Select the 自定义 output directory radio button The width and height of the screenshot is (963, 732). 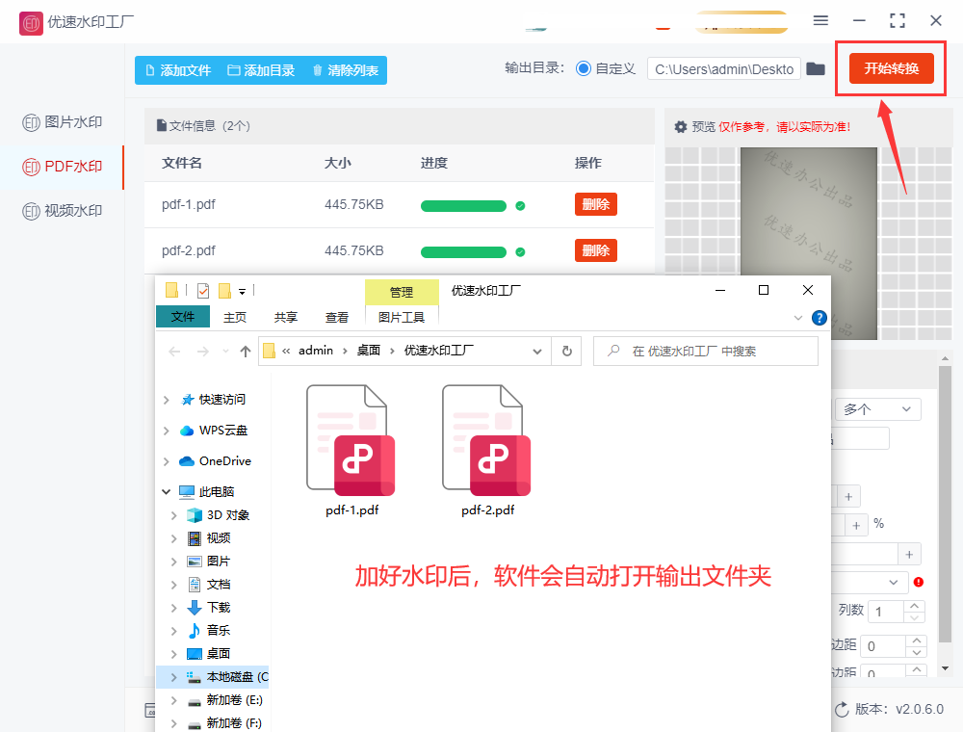pyautogui.click(x=584, y=68)
